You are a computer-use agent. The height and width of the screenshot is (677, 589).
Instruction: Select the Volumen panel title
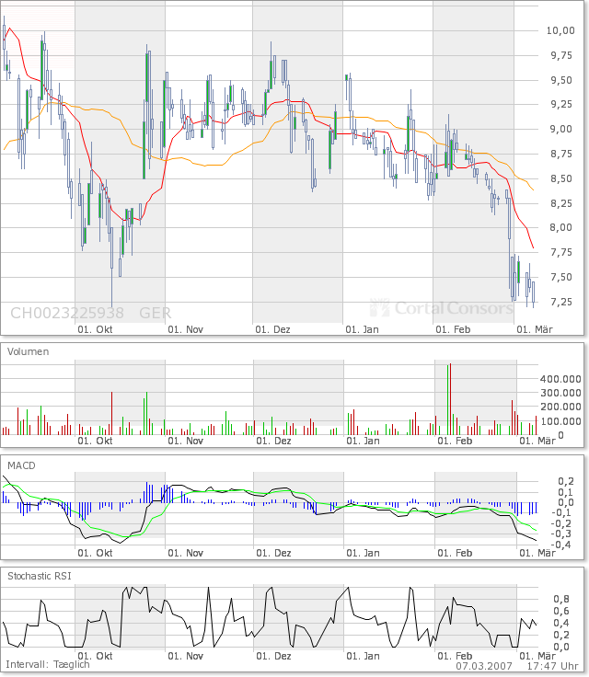29,351
